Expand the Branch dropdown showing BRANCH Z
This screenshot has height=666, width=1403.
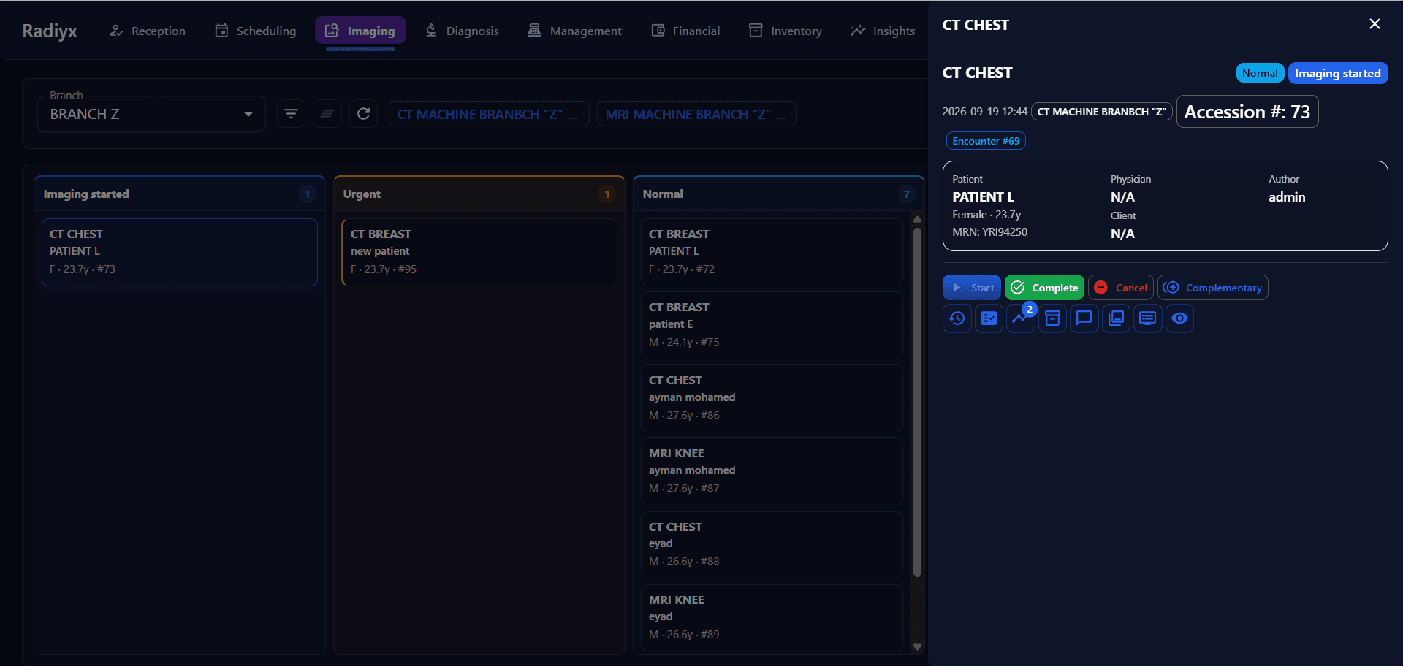(x=151, y=114)
